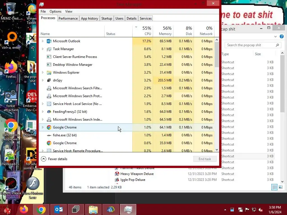Viewport: 287px width, 215px height.
Task: Expand the highlighted Google Chrome group
Action: coord(43,127)
